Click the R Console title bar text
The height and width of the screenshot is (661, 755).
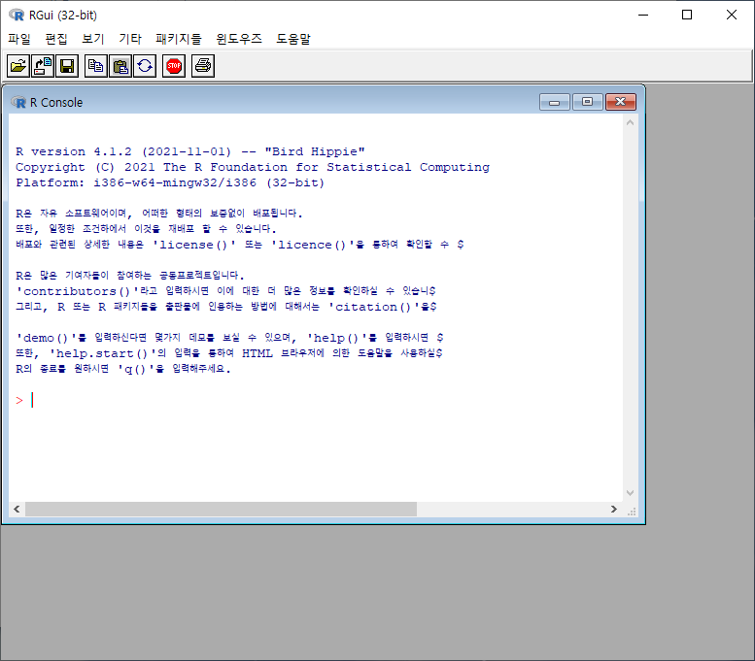(56, 103)
